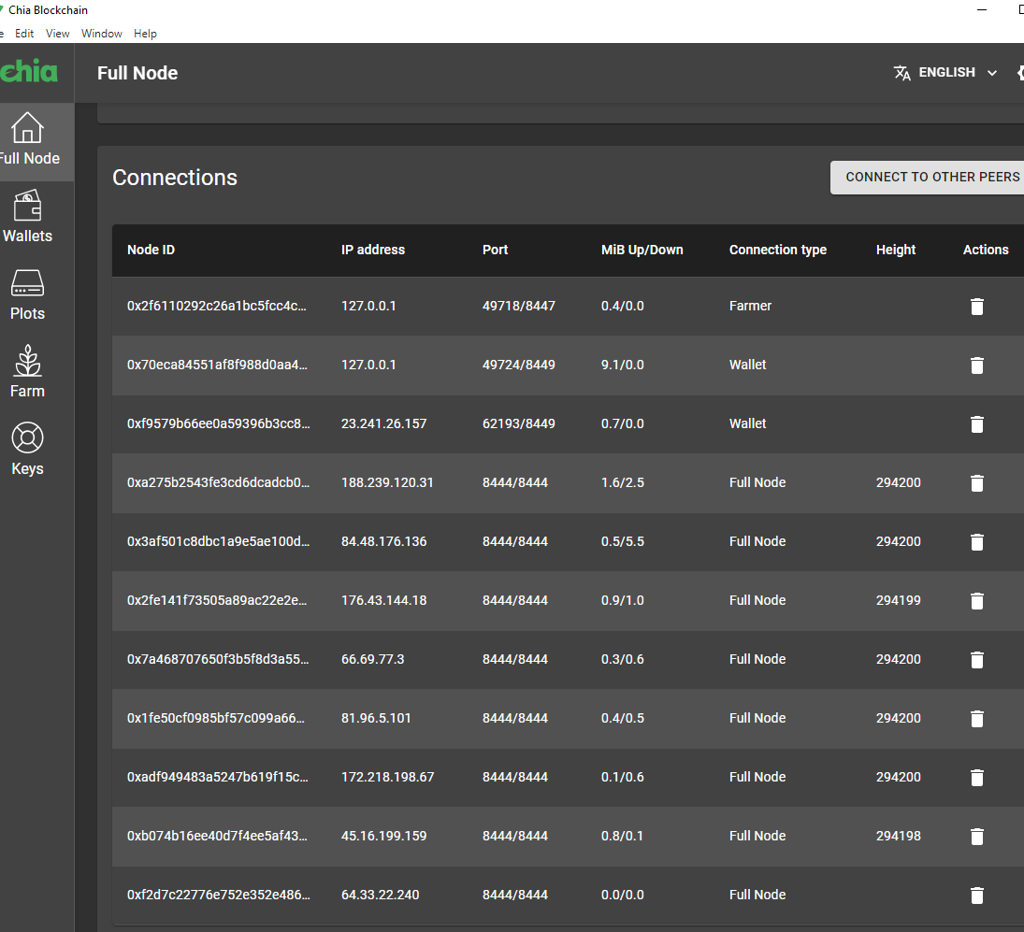Click the Connection type column header
Image resolution: width=1024 pixels, height=932 pixels.
(x=778, y=250)
